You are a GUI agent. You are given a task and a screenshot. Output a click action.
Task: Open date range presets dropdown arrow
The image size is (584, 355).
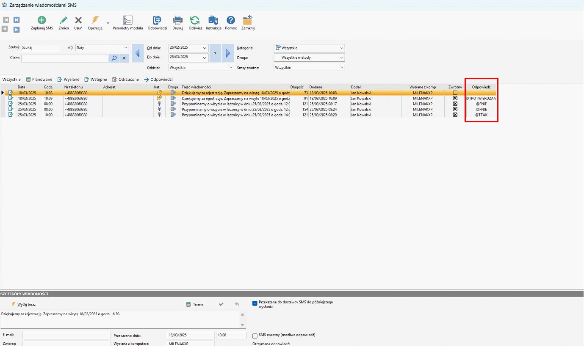point(215,53)
